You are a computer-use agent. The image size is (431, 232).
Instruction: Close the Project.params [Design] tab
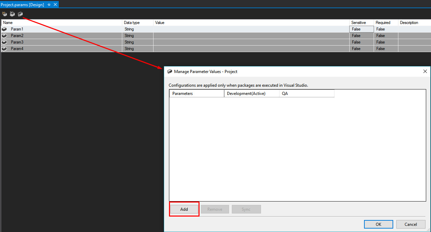click(55, 4)
